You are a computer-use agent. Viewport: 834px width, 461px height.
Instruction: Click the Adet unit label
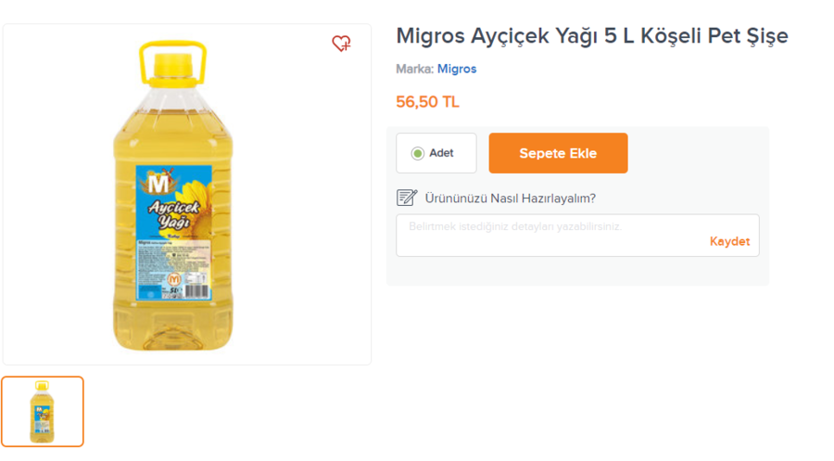[442, 153]
